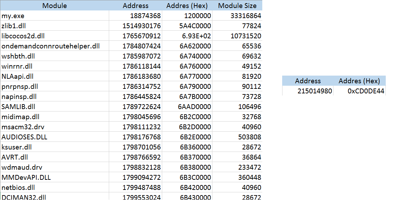Click module size 33316864
399x200 pixels.
[x=237, y=15]
